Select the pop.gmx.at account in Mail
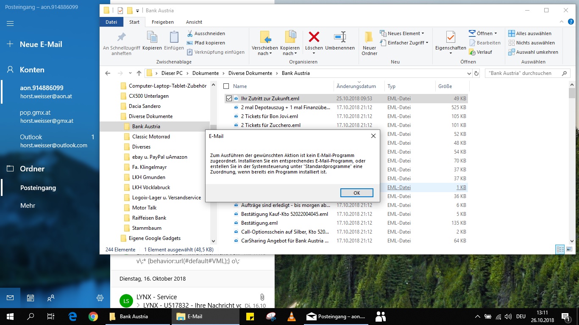The width and height of the screenshot is (579, 325). [47, 117]
